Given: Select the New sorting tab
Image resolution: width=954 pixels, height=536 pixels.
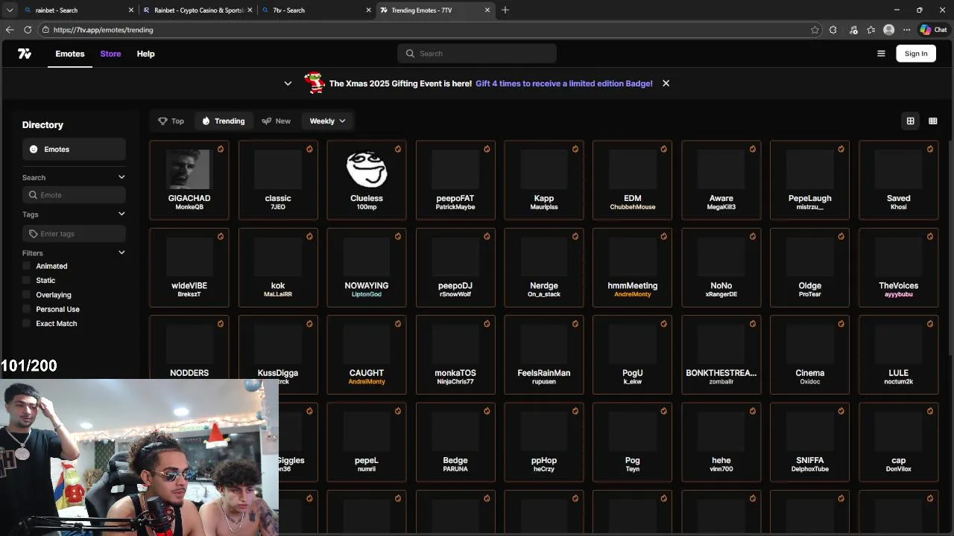Looking at the screenshot, I should [x=276, y=121].
